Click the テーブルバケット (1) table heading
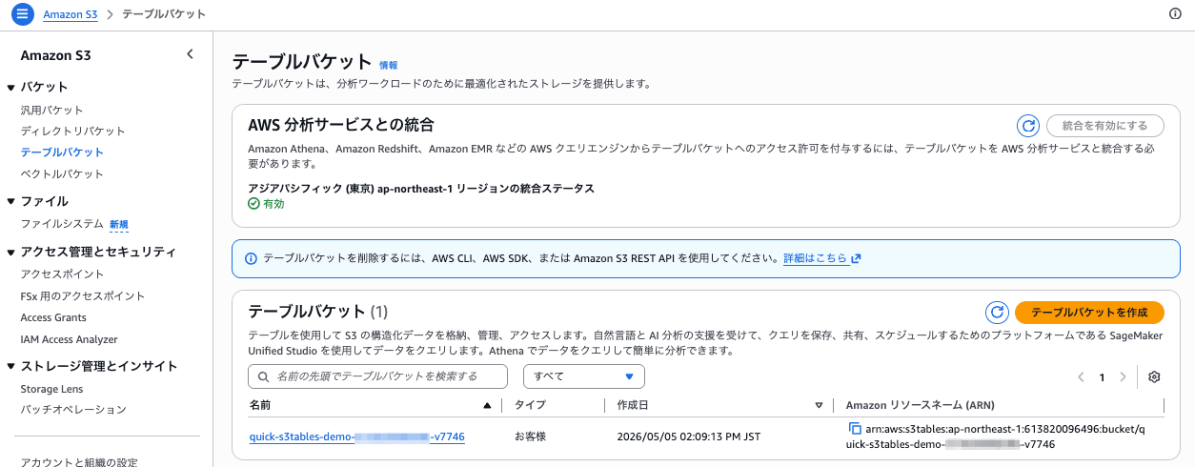 [317, 311]
